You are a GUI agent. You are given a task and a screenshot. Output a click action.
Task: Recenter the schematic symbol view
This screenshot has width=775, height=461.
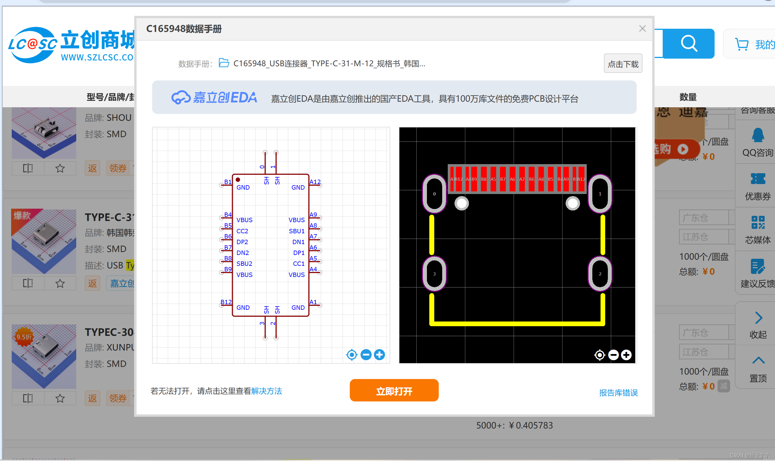(352, 354)
